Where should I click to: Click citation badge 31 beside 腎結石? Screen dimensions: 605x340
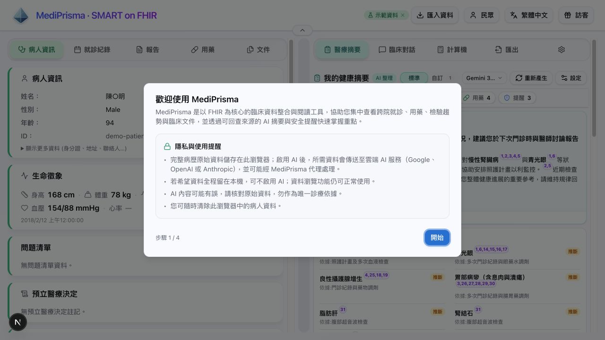tap(478, 310)
